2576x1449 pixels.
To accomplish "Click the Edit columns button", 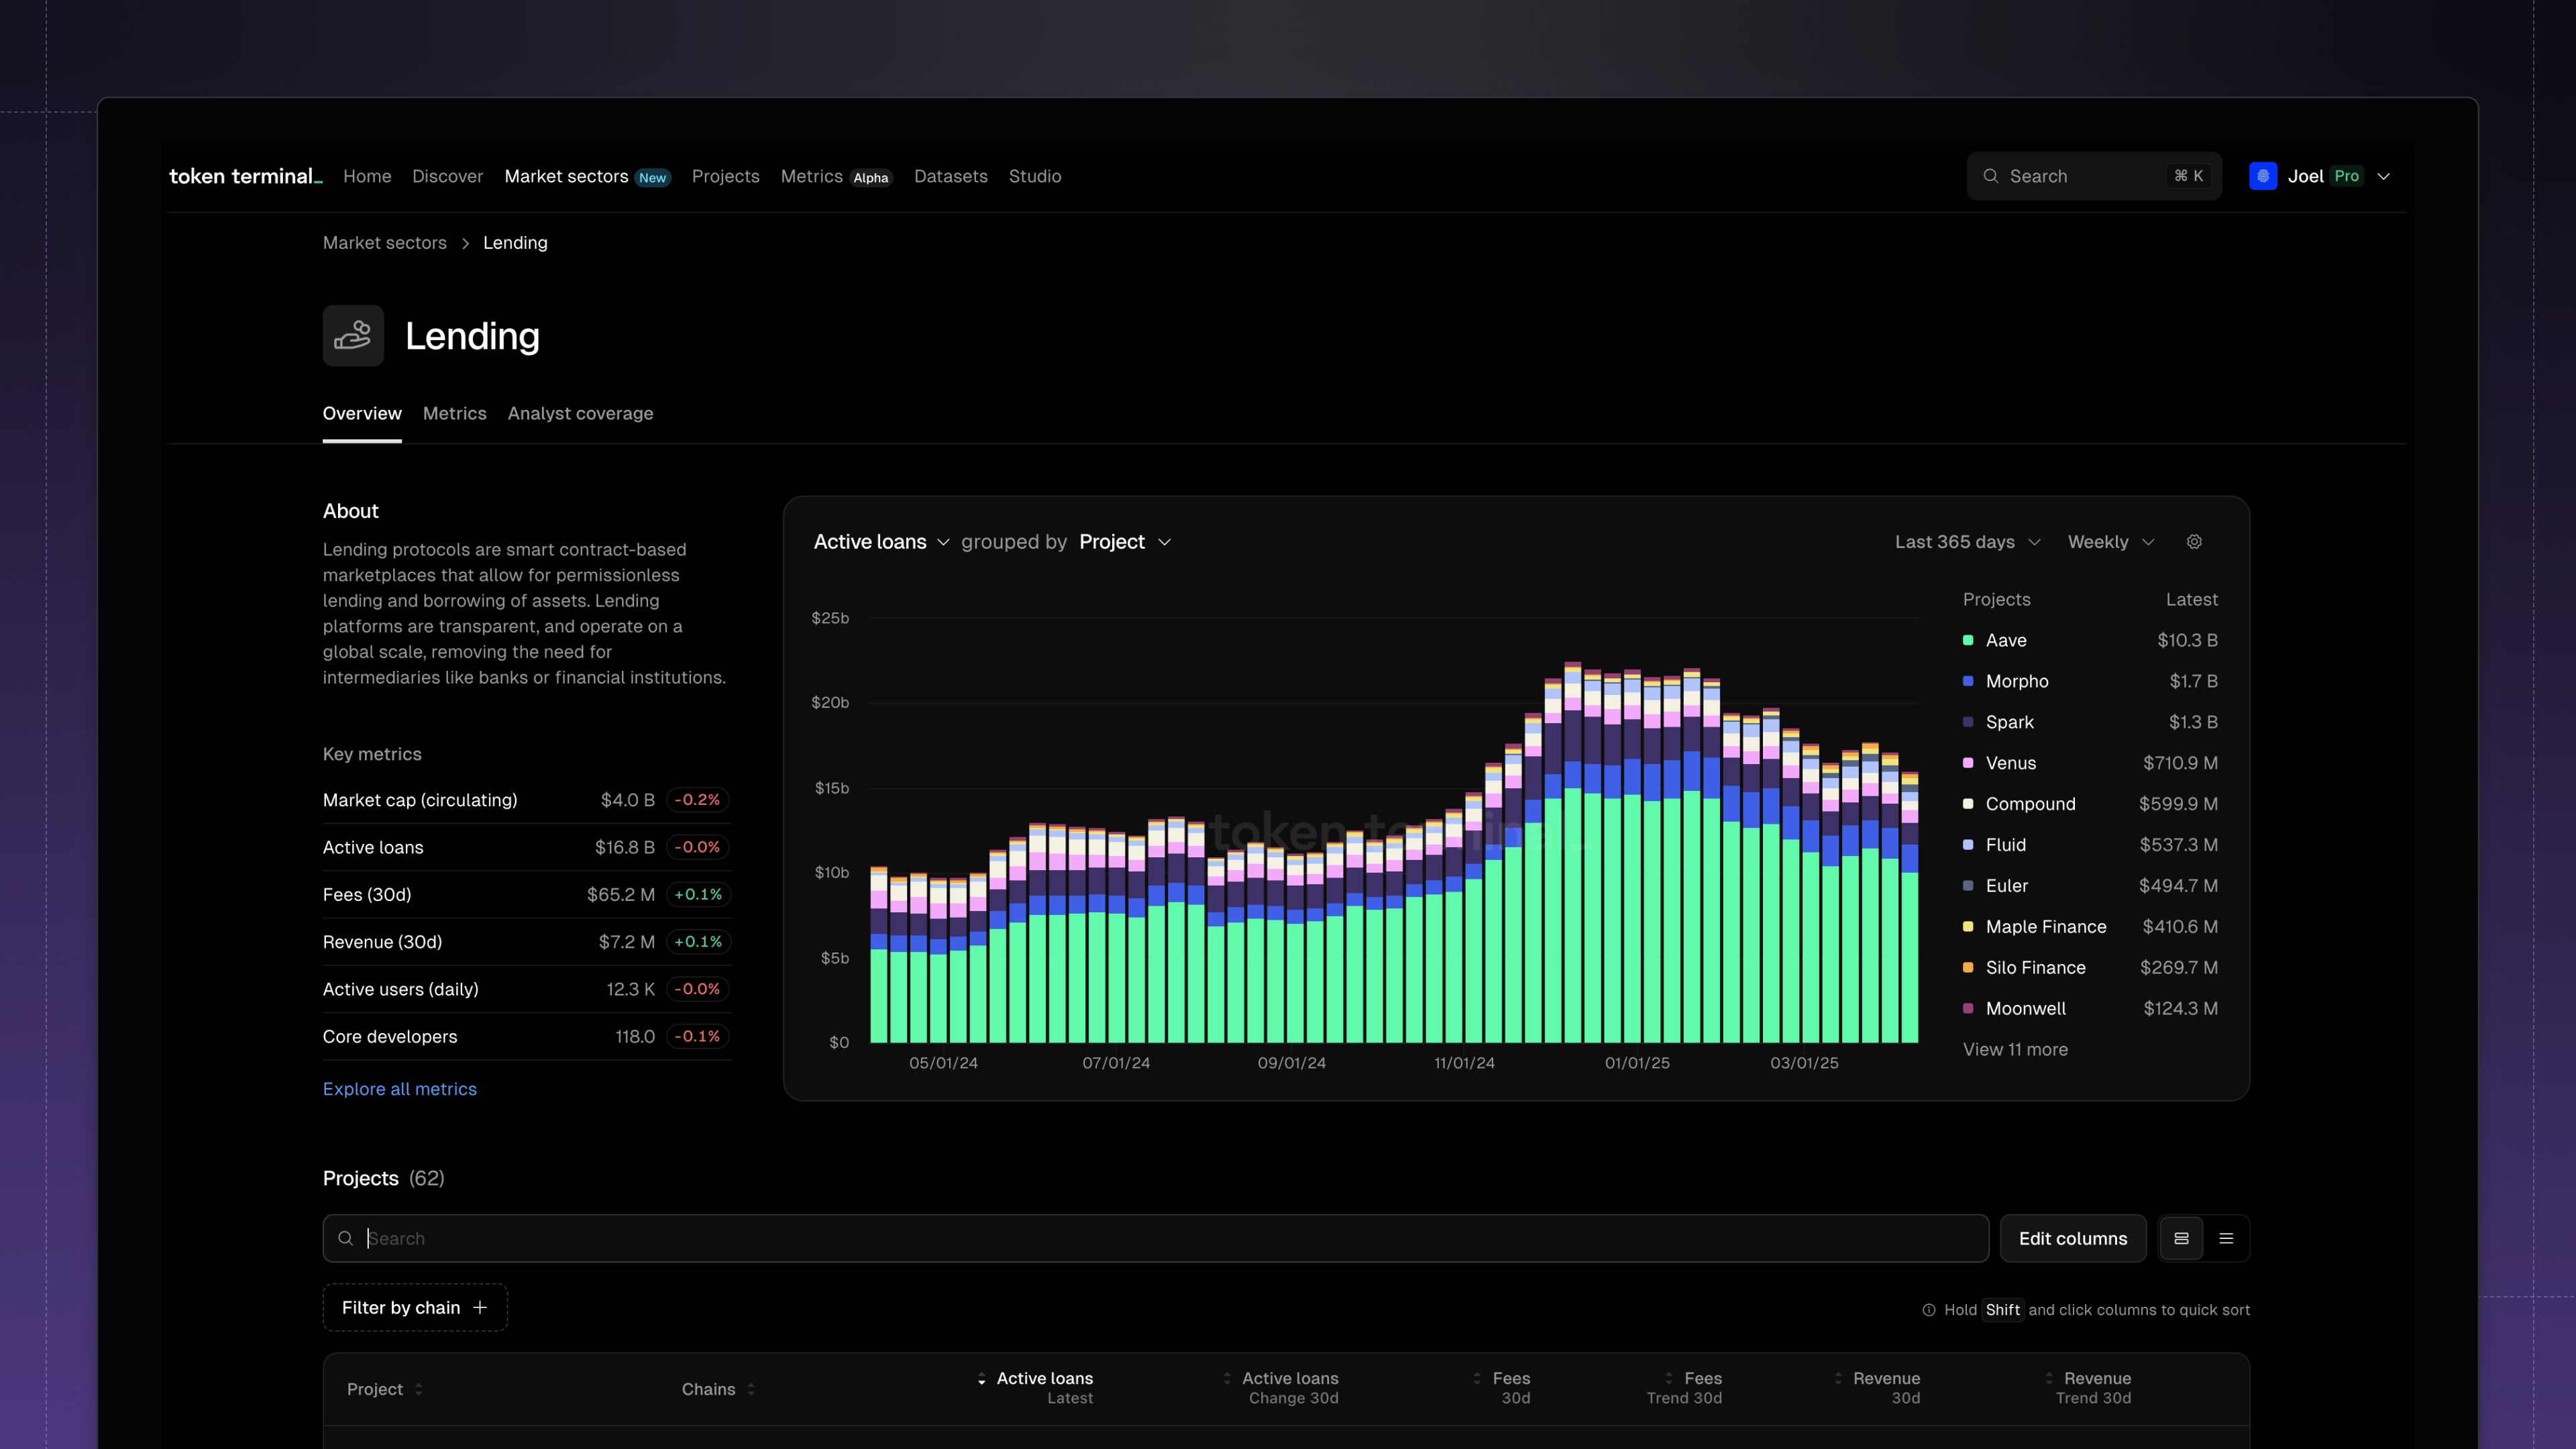I will click(2072, 1238).
